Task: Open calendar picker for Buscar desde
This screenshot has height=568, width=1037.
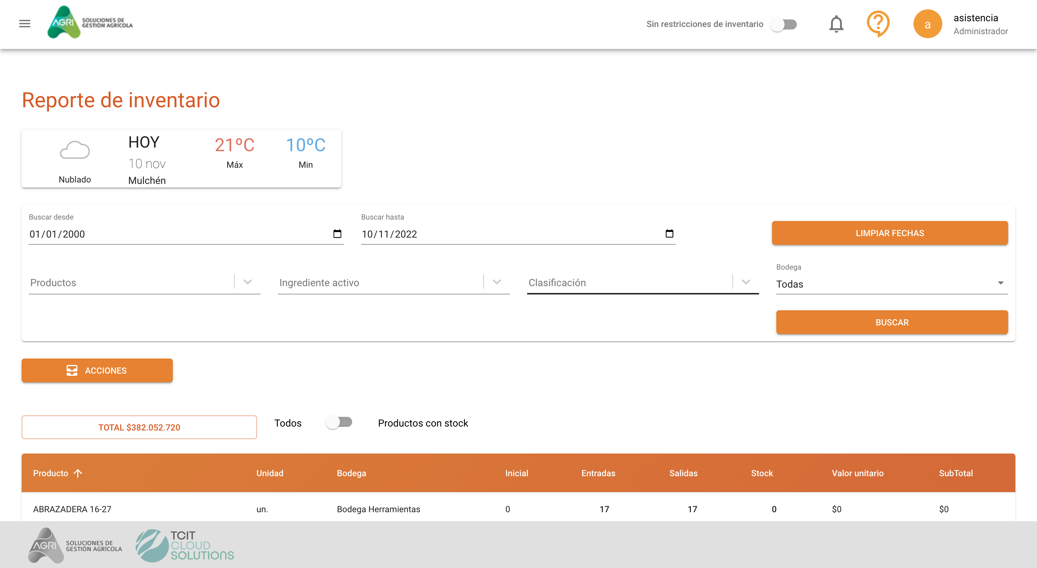Action: pos(337,234)
